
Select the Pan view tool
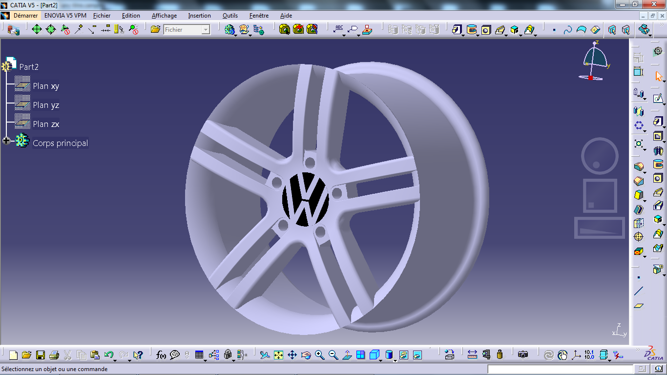tap(292, 355)
